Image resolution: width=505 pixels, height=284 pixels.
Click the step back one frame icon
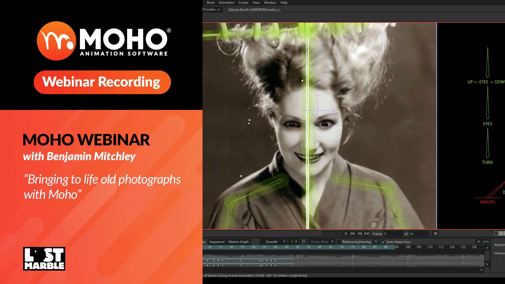(x=339, y=234)
